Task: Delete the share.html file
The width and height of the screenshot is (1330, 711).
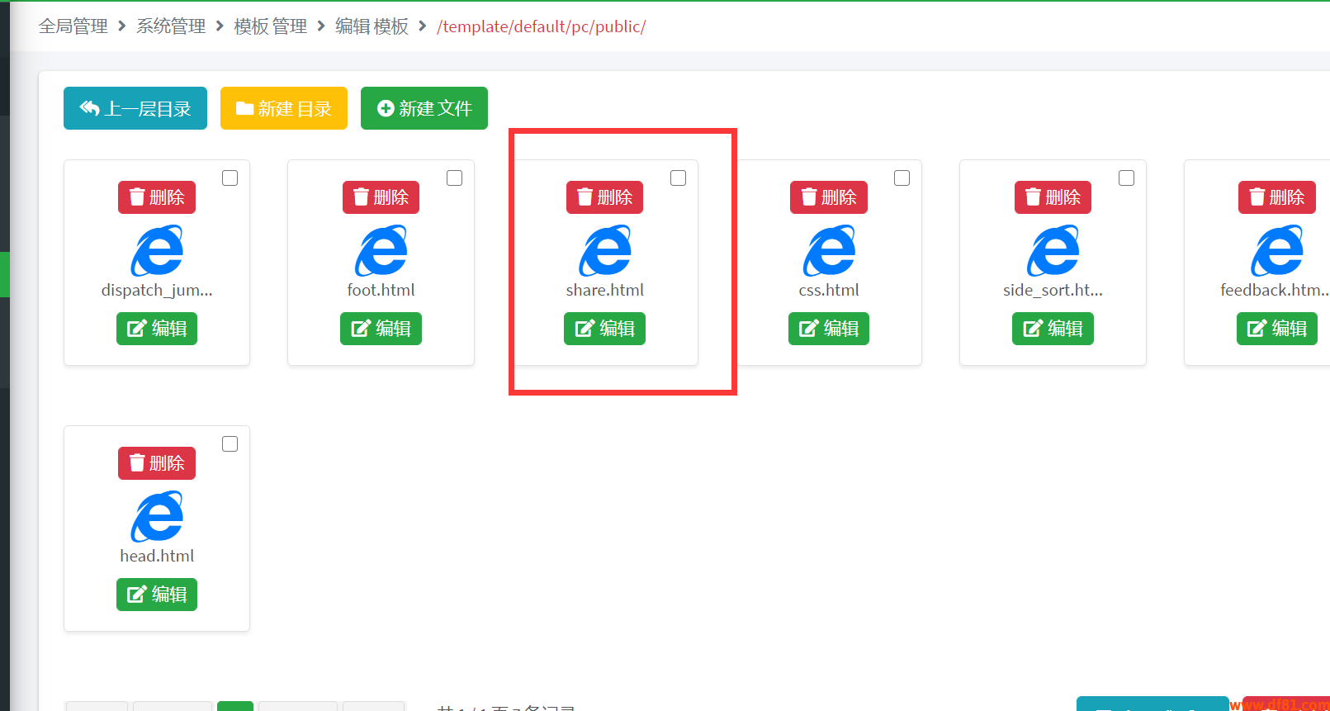Action: (604, 197)
